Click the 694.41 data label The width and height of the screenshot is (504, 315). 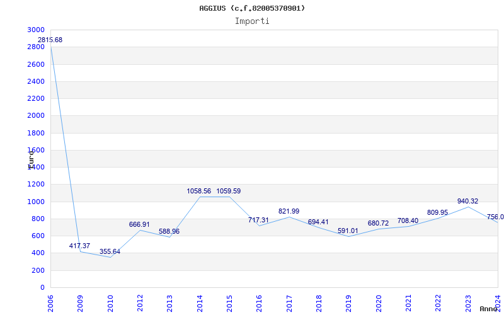coord(318,222)
